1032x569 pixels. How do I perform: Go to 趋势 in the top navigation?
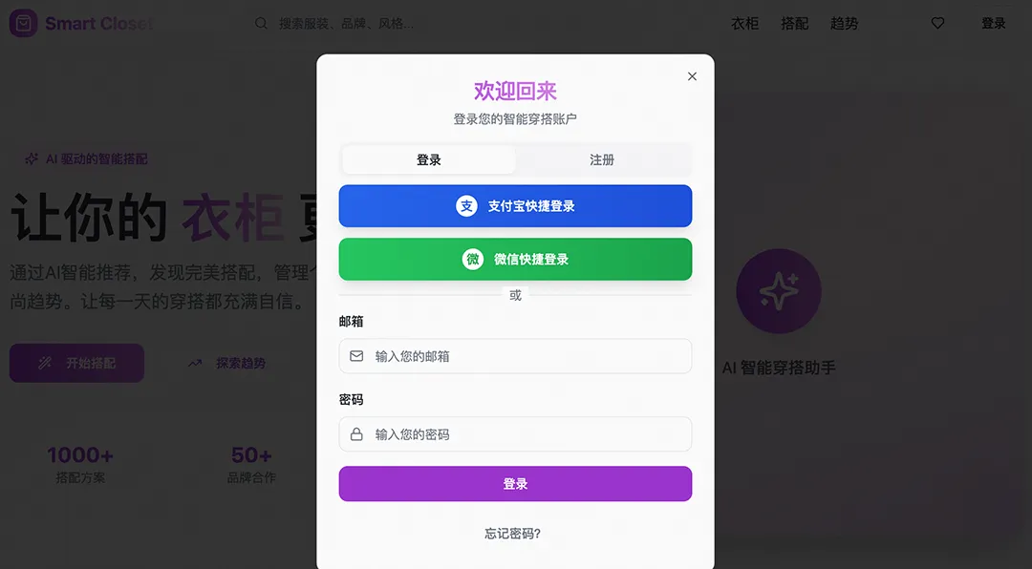pyautogui.click(x=845, y=24)
